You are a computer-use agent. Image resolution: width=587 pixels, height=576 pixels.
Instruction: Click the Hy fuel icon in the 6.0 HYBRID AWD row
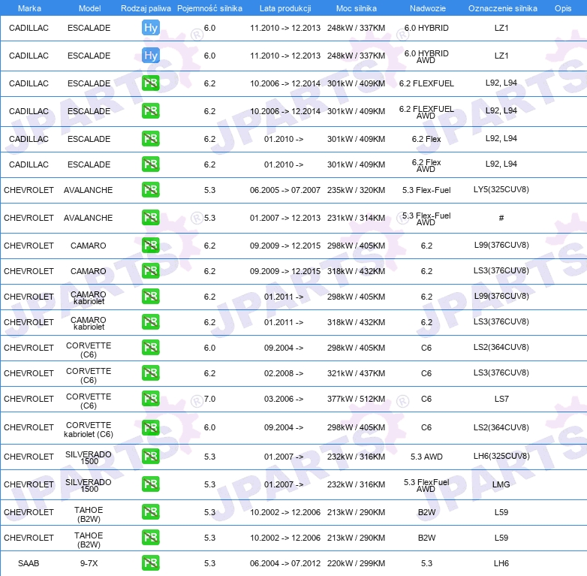click(x=150, y=56)
